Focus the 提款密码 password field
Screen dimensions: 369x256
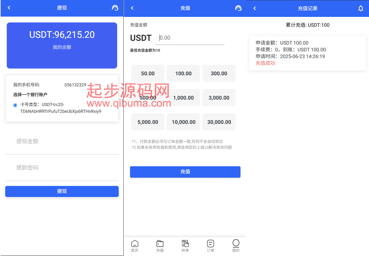(62, 168)
